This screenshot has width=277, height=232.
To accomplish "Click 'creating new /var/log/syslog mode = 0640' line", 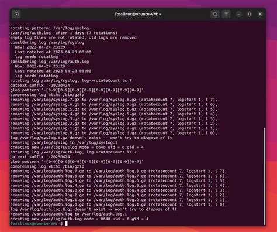I will click(x=77, y=147).
